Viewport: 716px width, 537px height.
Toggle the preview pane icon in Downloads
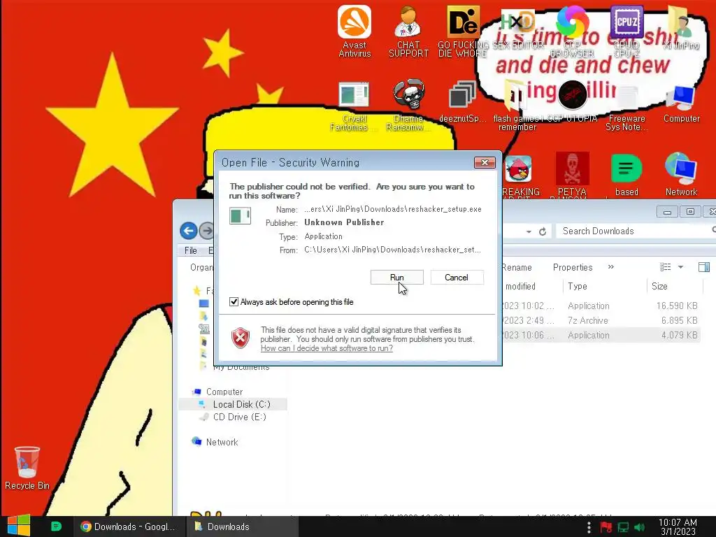[x=704, y=267]
